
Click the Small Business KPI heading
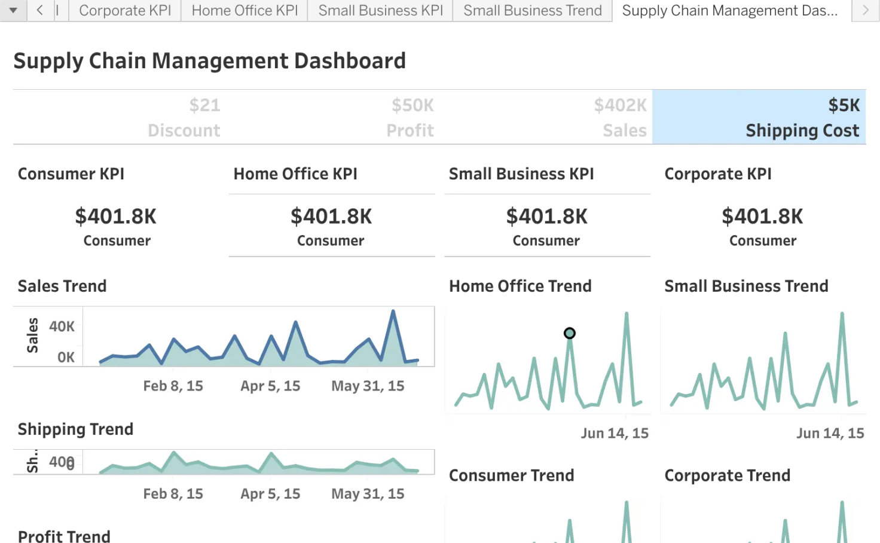pos(521,174)
